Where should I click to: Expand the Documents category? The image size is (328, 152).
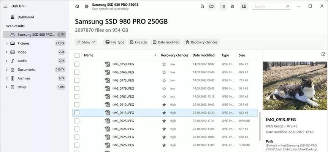[7, 70]
